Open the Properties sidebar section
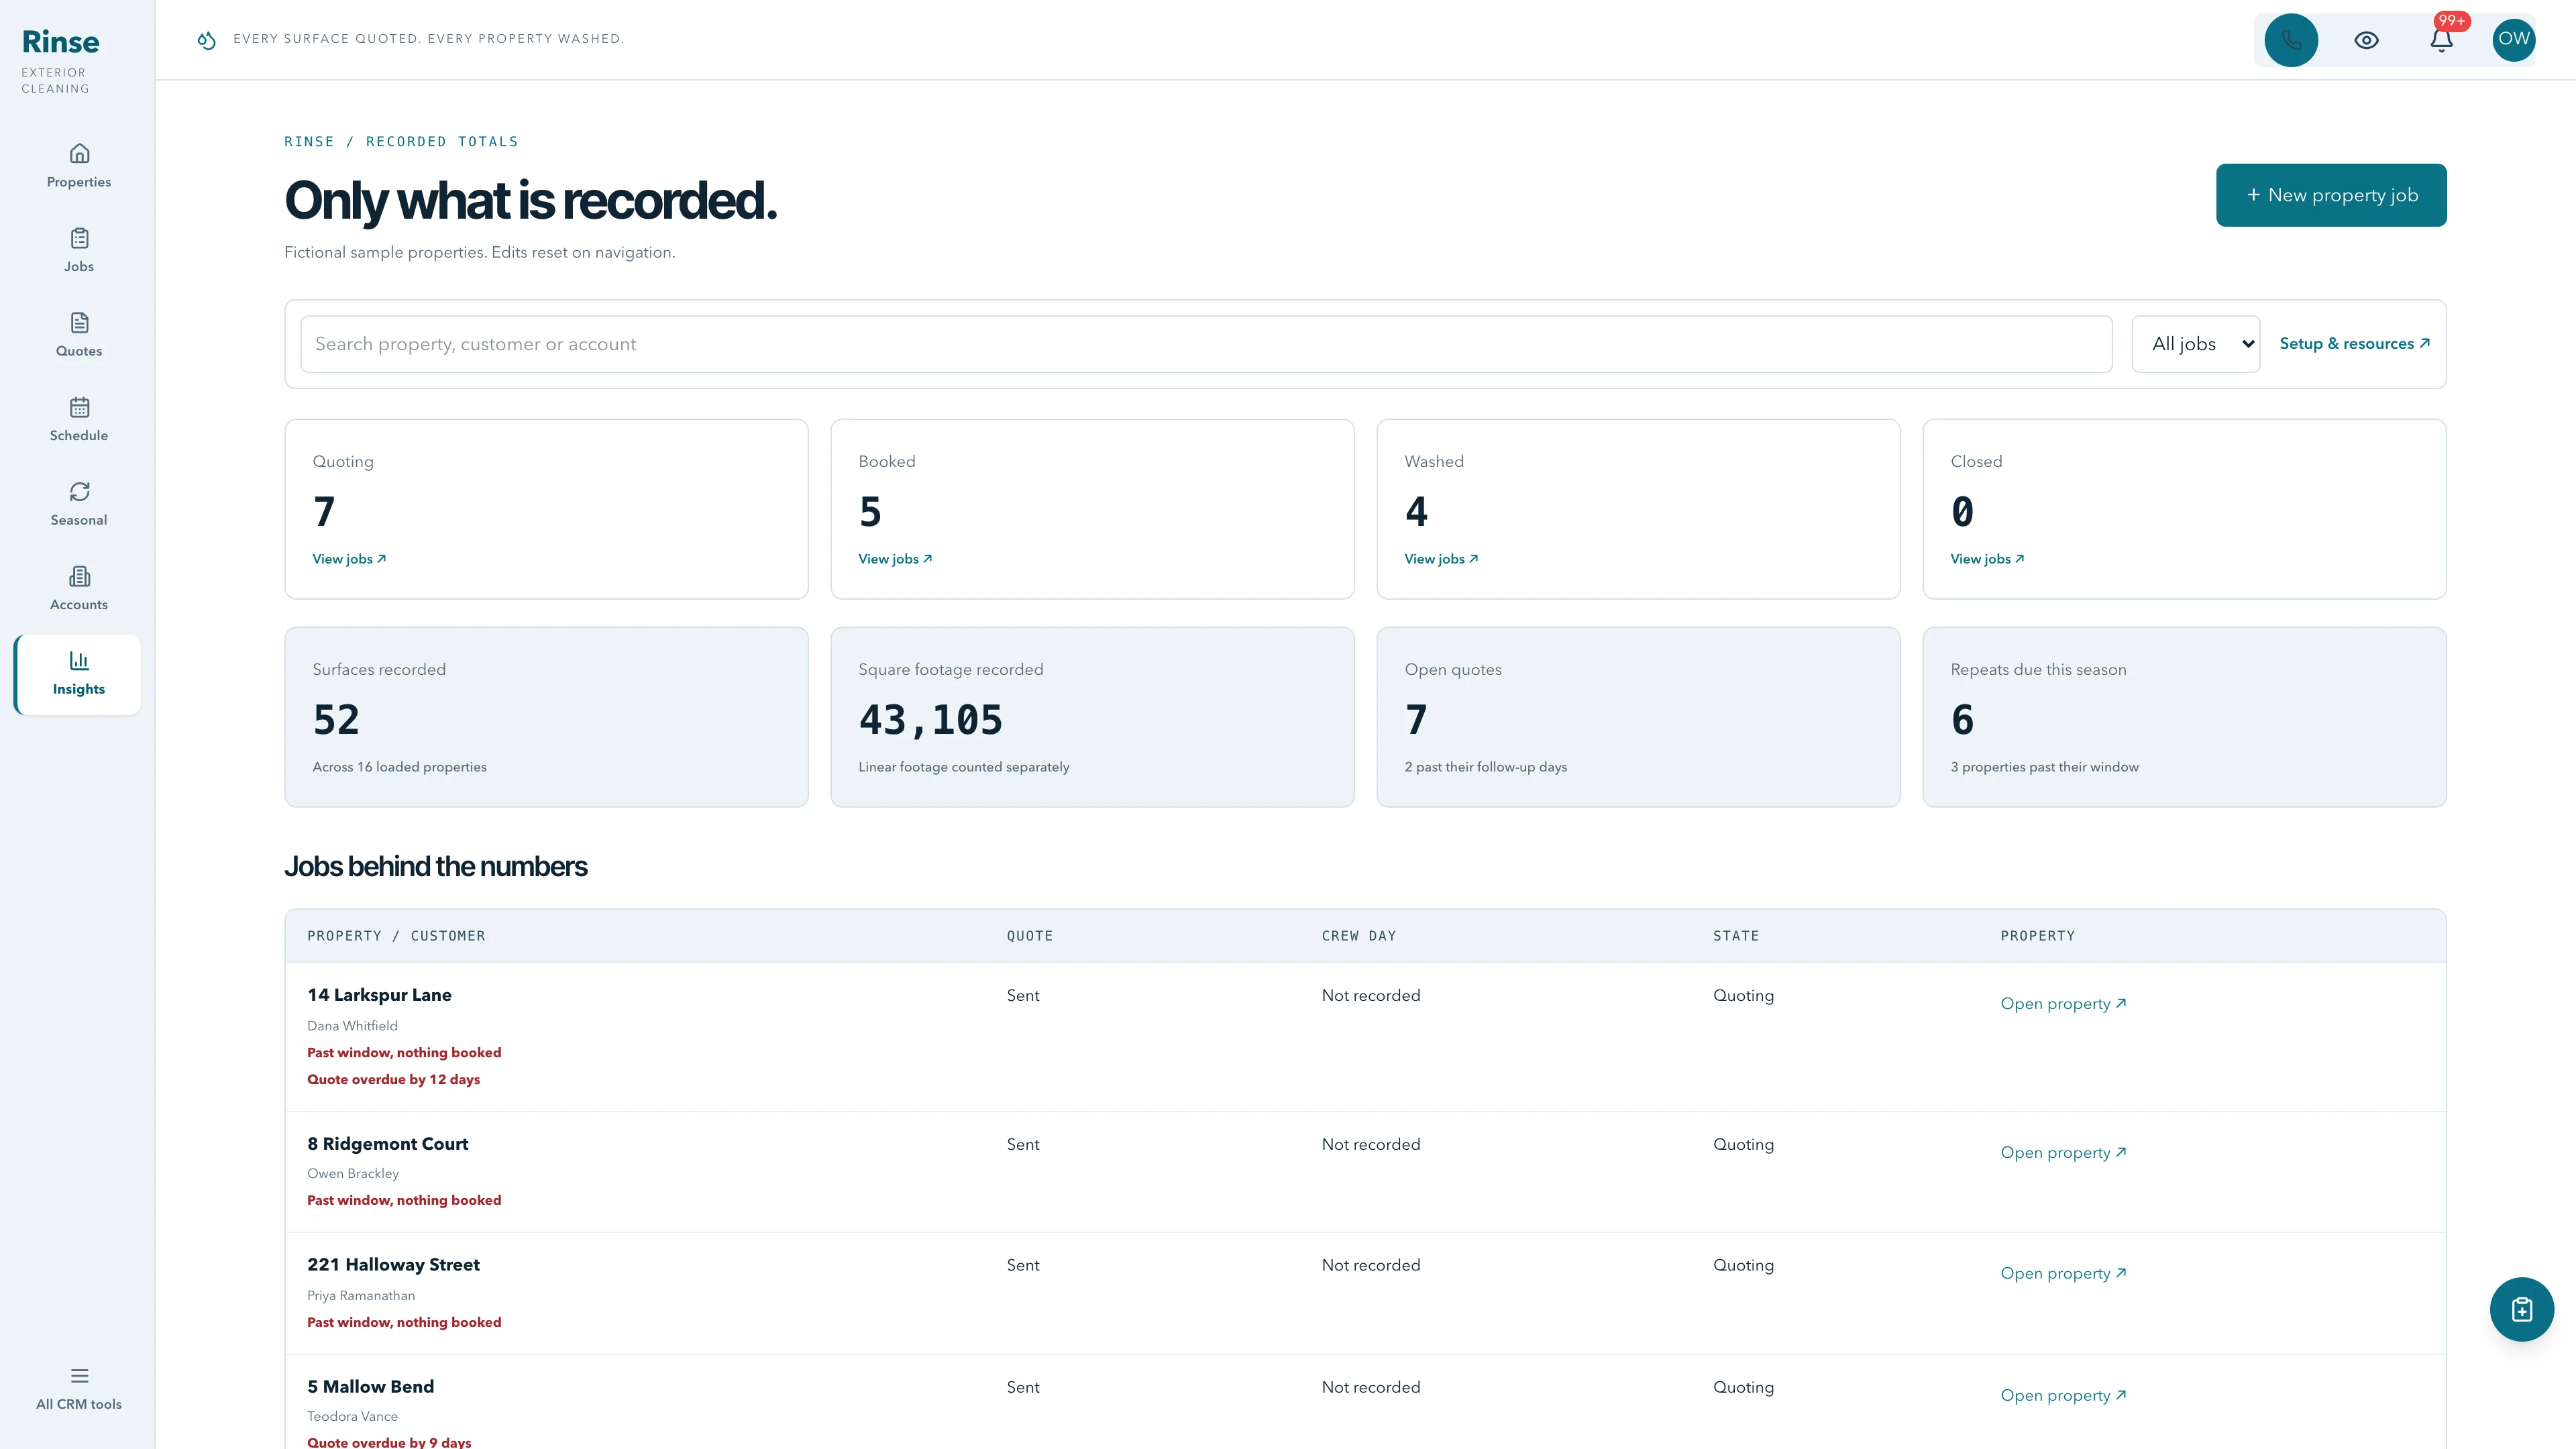The width and height of the screenshot is (2576, 1449). [78, 166]
